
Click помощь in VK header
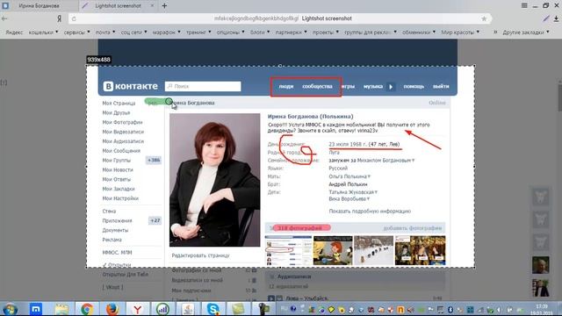[x=414, y=86]
